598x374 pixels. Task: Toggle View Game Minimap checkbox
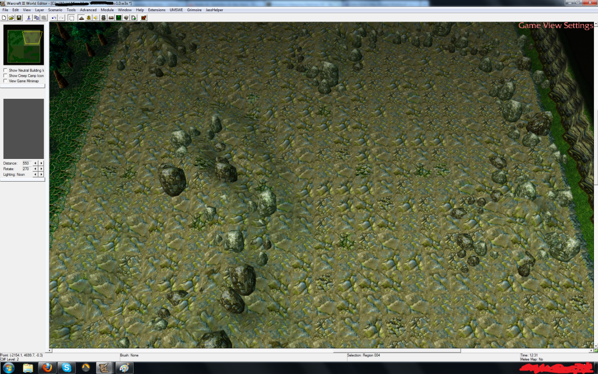pos(5,81)
